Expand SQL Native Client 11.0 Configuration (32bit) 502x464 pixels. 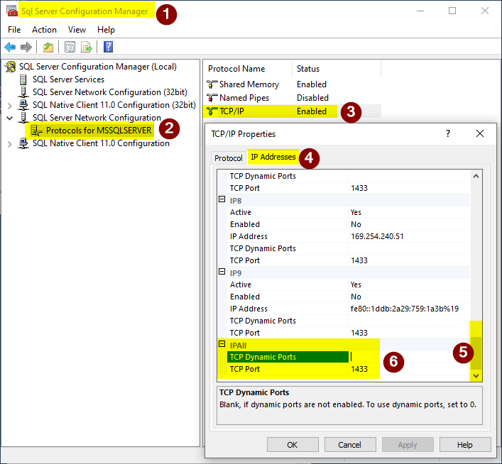(x=10, y=106)
